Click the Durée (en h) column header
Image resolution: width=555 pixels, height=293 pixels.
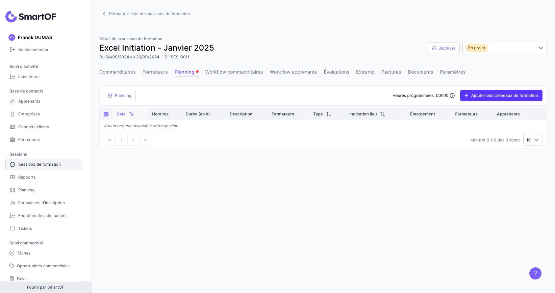[x=198, y=114]
